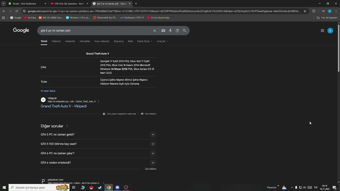Open 'Grand Theft Auto V - Vikipedi' link
Viewport: 340px width, 191px height.
tap(63, 106)
